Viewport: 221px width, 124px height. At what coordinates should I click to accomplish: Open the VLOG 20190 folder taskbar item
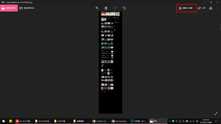pos(43,121)
